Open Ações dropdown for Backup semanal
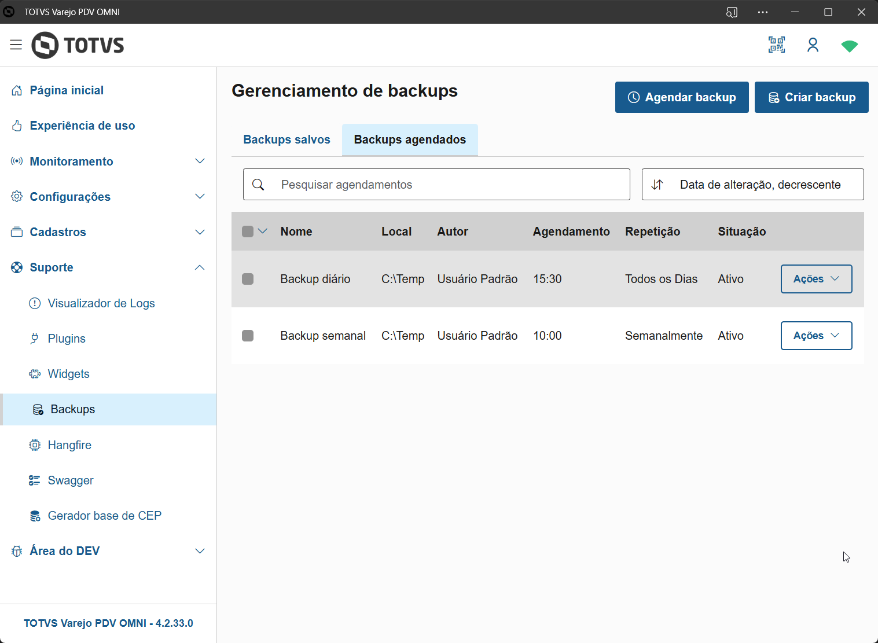 click(x=816, y=336)
